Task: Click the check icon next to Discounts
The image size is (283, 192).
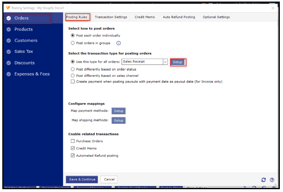Action: (x=9, y=63)
